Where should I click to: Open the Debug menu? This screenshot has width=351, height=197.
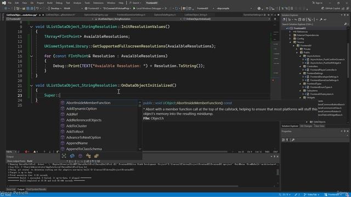tap(59, 3)
